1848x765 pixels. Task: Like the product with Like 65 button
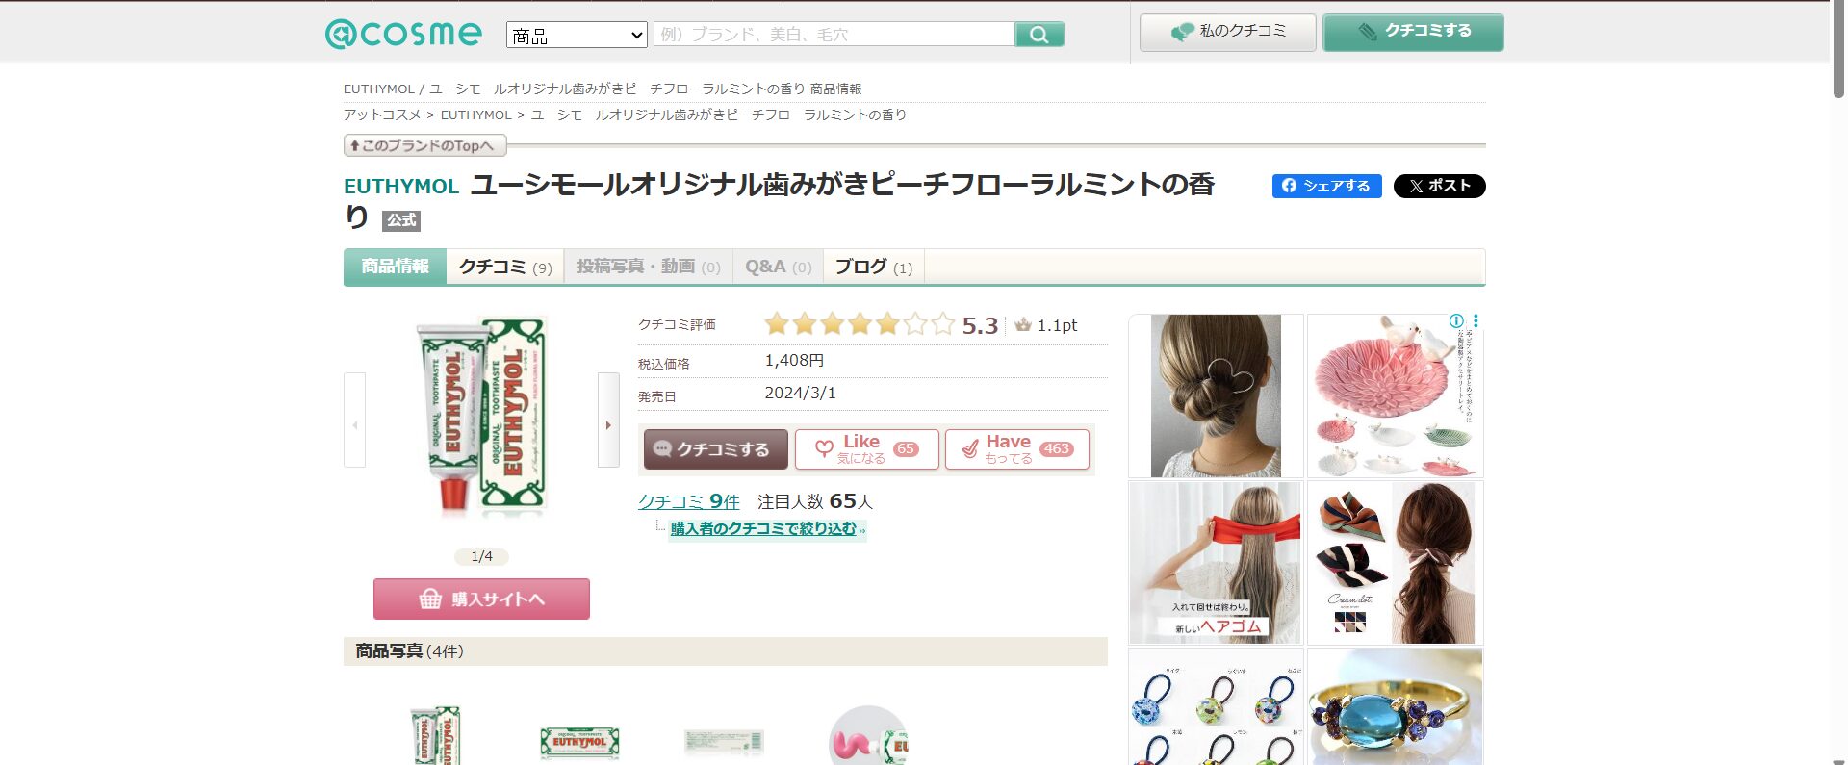[x=867, y=449]
